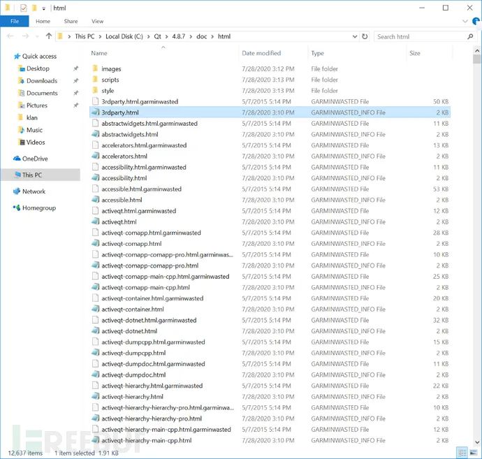Navigate to Qt folder in breadcrumb

[x=157, y=36]
